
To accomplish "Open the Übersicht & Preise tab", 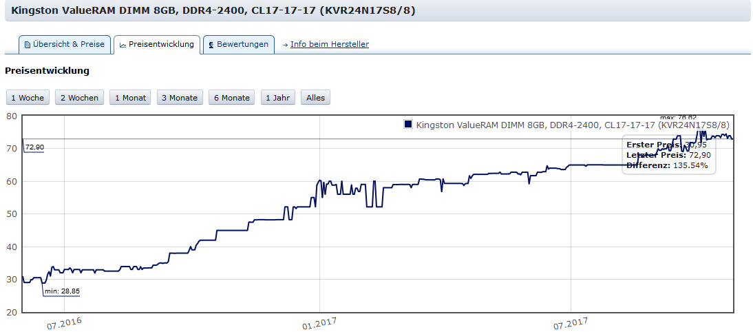I will pos(65,44).
